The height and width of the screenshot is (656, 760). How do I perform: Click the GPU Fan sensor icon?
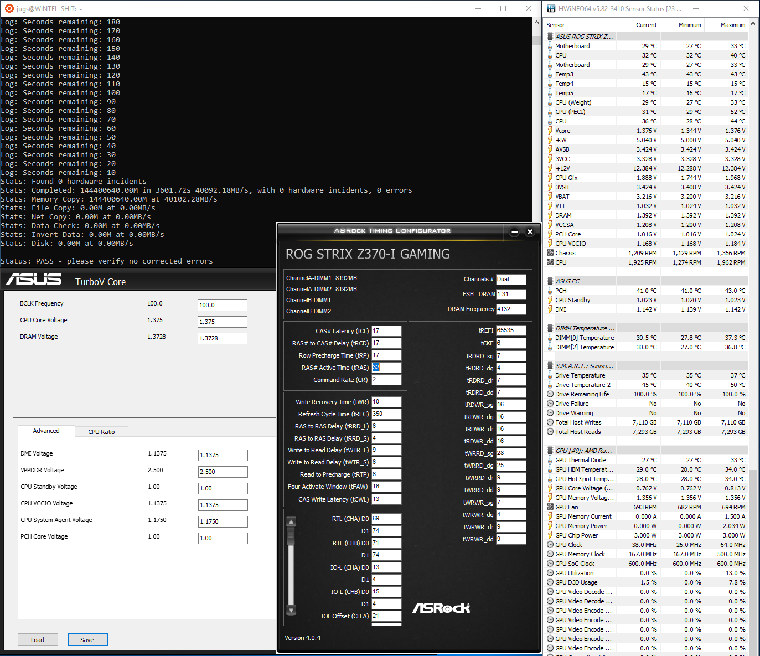pyautogui.click(x=550, y=507)
